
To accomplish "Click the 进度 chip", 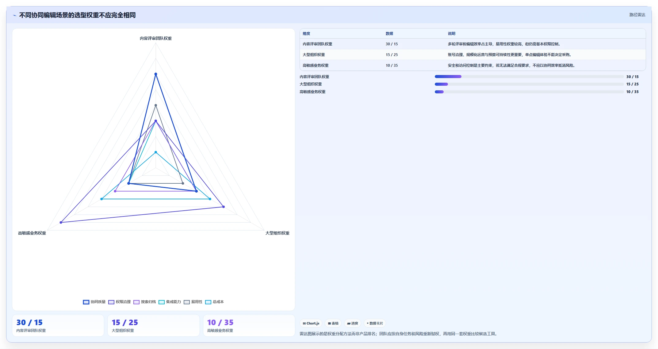I will pyautogui.click(x=353, y=323).
